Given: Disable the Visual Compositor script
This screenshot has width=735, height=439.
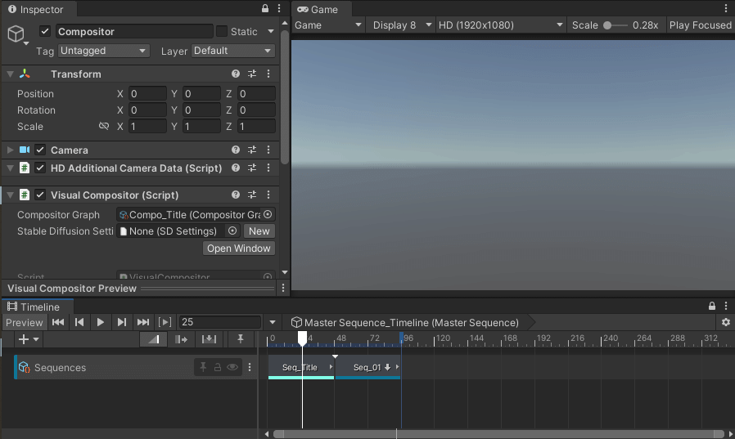Looking at the screenshot, I should click(x=40, y=195).
